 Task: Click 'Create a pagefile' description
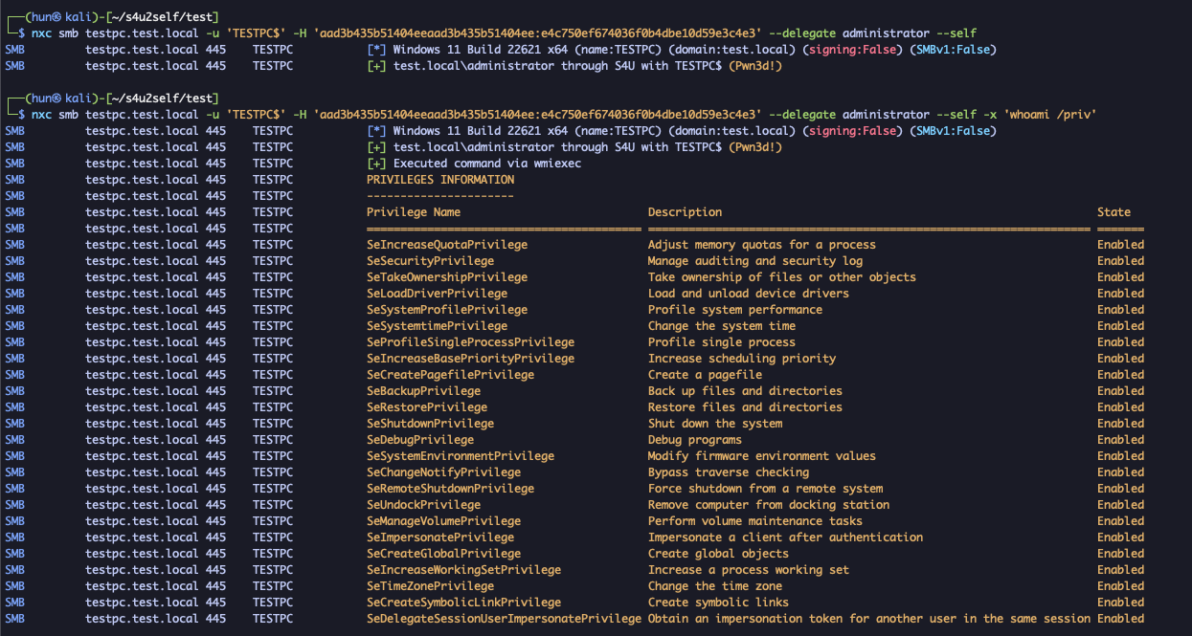point(705,375)
